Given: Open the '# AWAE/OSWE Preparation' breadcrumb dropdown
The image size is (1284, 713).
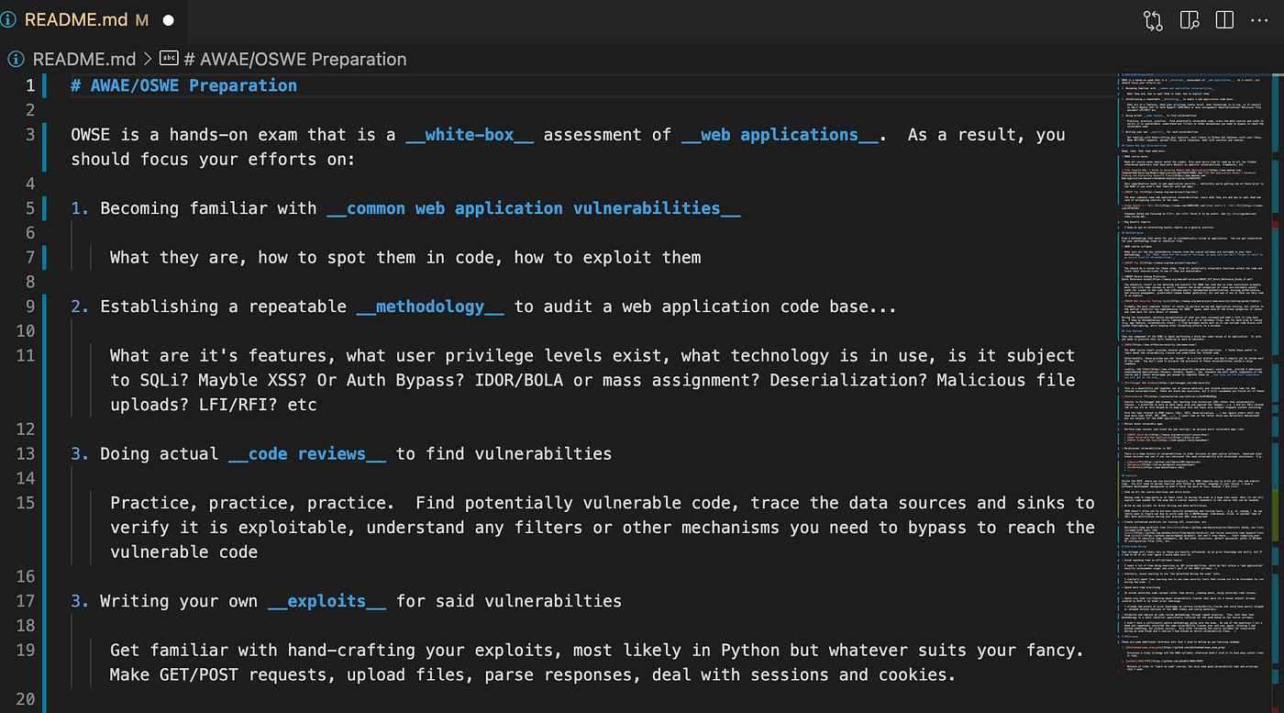Looking at the screenshot, I should point(295,59).
